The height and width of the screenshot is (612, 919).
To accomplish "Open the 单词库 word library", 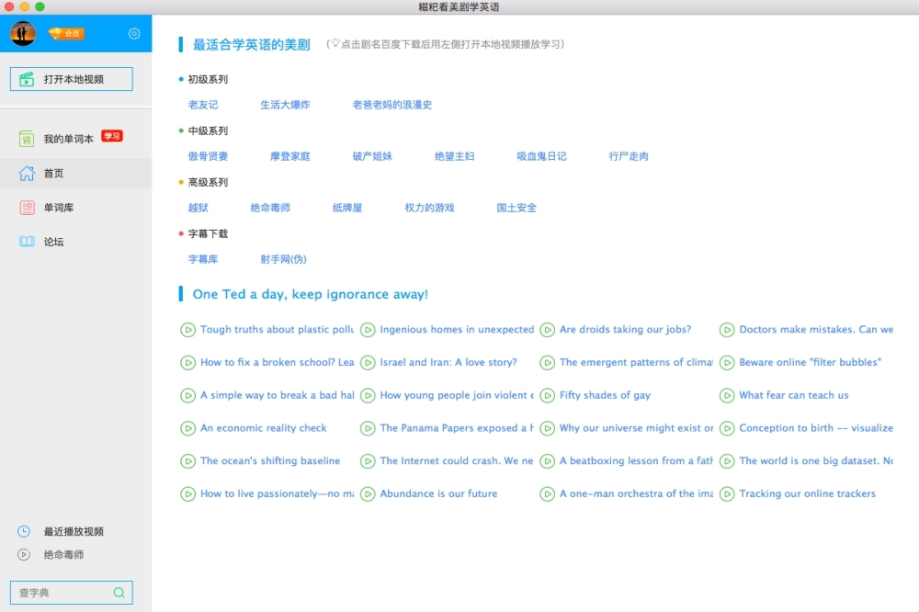I will [58, 208].
